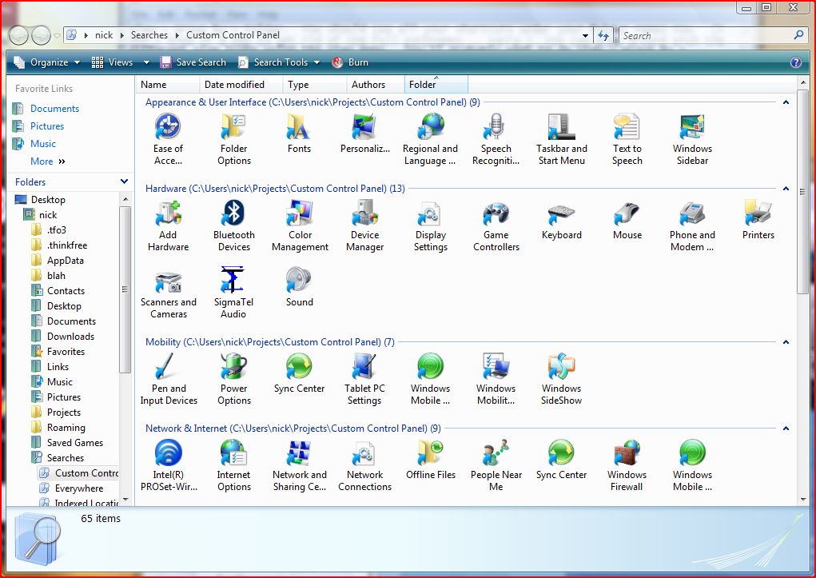Sort by the Type column header
The image size is (816, 578).
(315, 85)
